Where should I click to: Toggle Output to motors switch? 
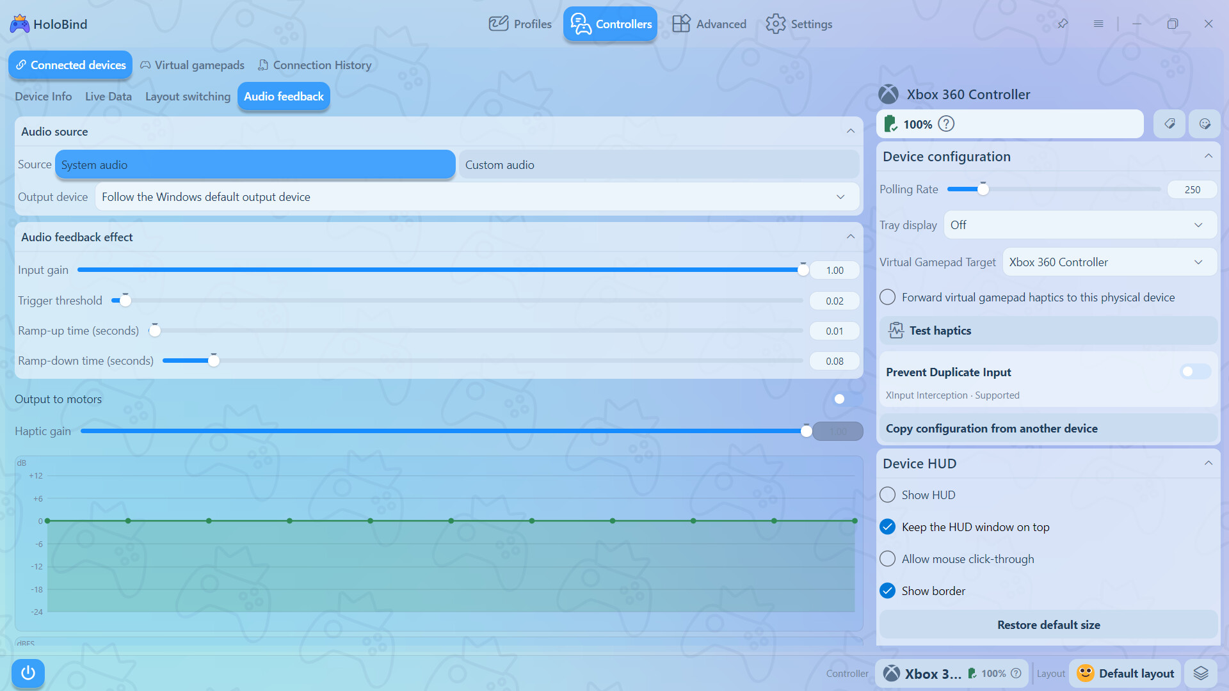847,399
